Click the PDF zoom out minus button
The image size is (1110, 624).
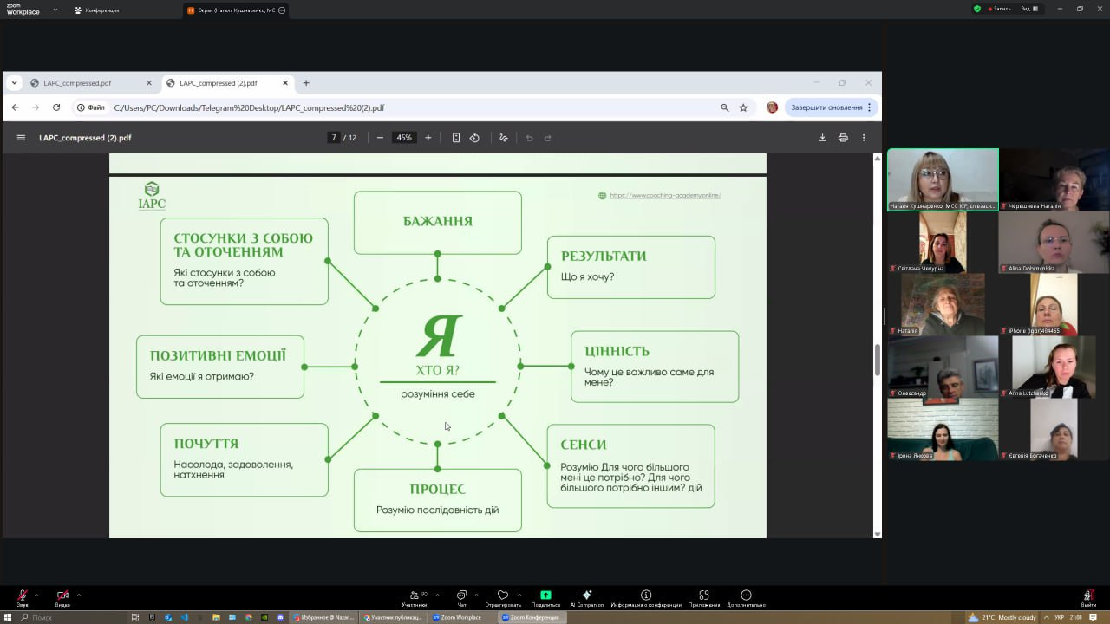380,138
